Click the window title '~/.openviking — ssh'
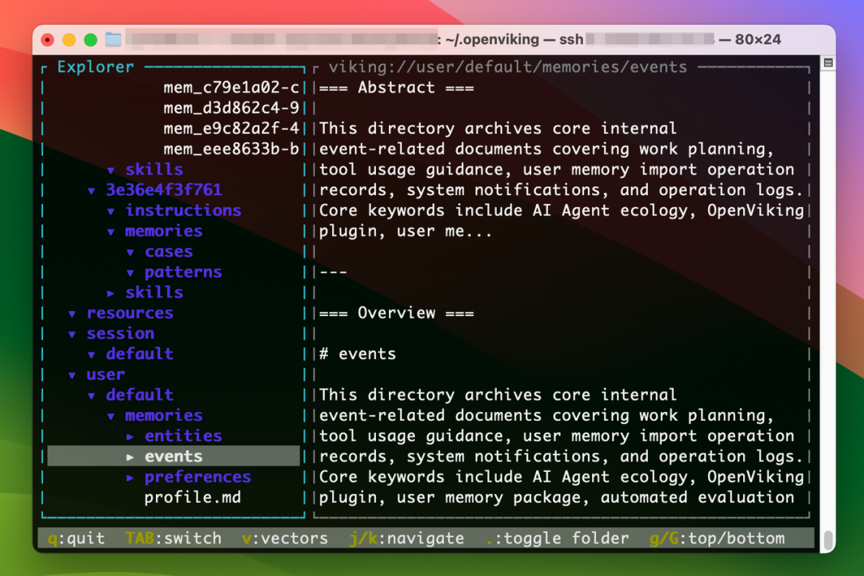This screenshot has width=864, height=576. tap(514, 40)
